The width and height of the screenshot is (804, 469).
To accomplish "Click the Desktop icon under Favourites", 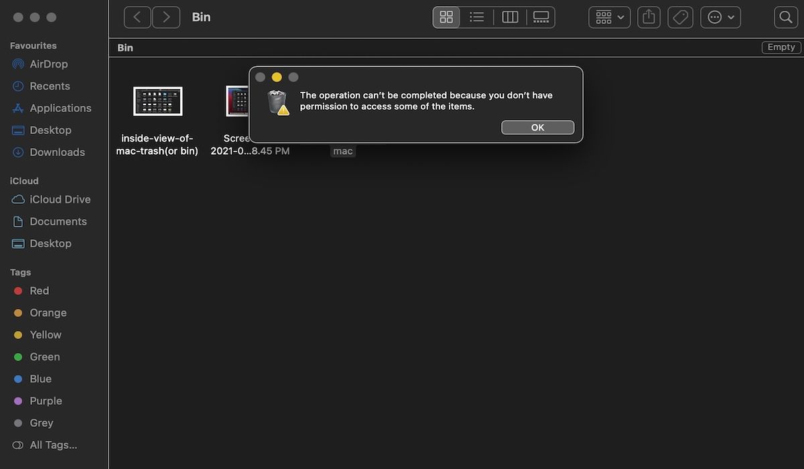I will (18, 131).
